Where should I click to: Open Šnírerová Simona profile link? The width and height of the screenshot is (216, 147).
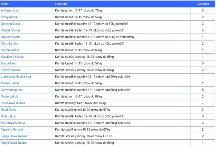(13, 123)
